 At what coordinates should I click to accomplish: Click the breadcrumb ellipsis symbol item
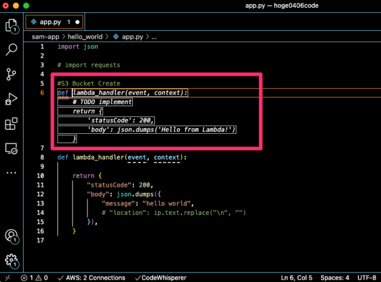(154, 37)
